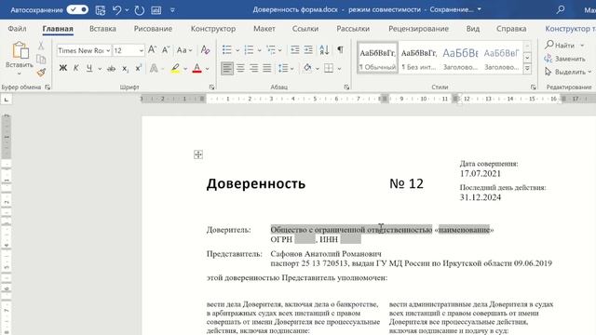Clear all formatting icon
The image size is (596, 335).
pos(205,49)
